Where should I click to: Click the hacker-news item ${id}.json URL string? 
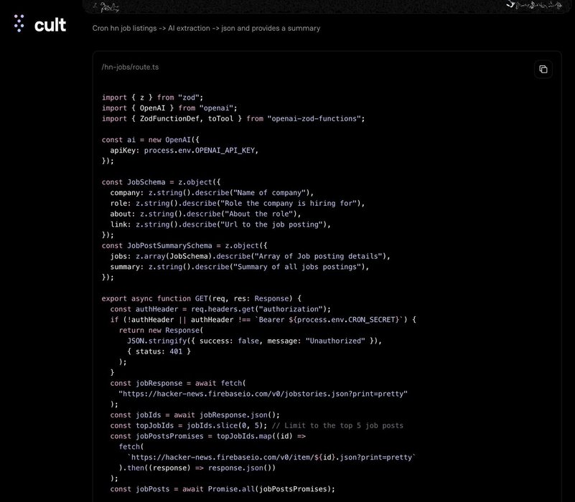tap(272, 458)
